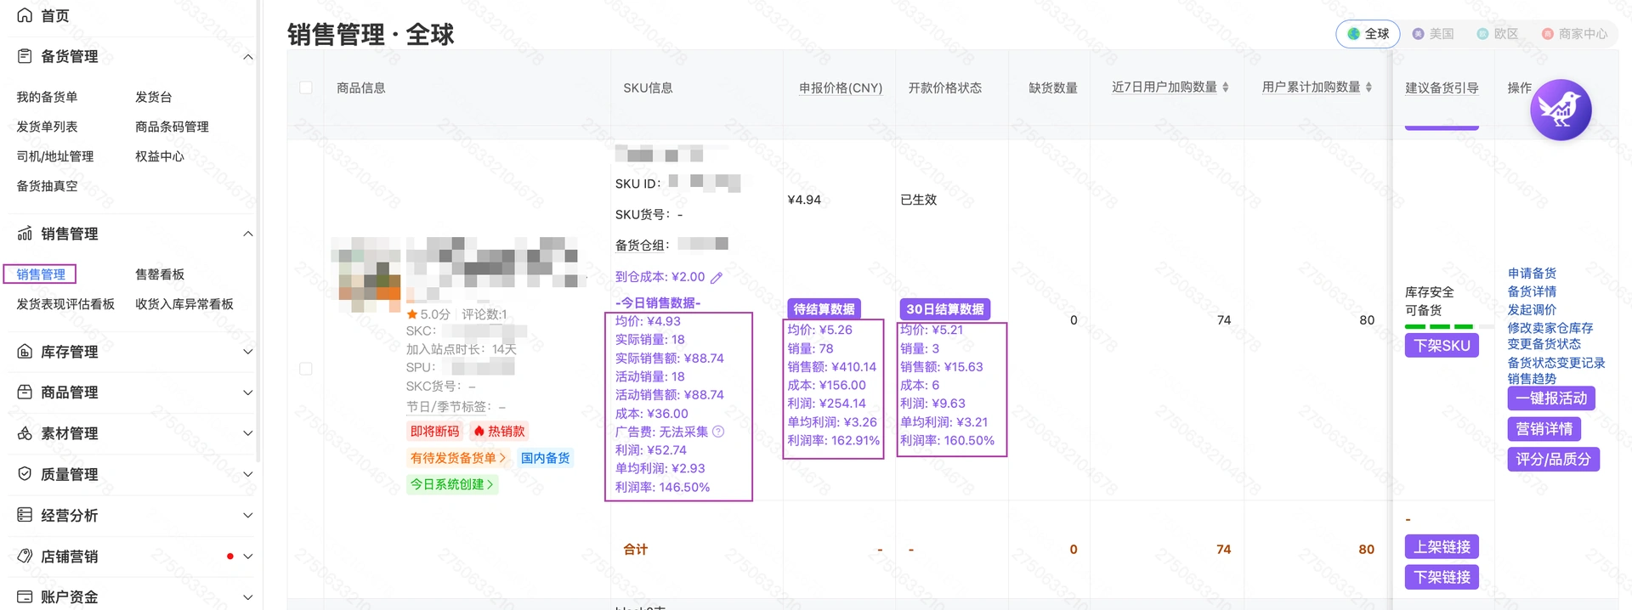Click the 建议备货引导 column header
Screen dimensions: 1632x610
point(1442,88)
